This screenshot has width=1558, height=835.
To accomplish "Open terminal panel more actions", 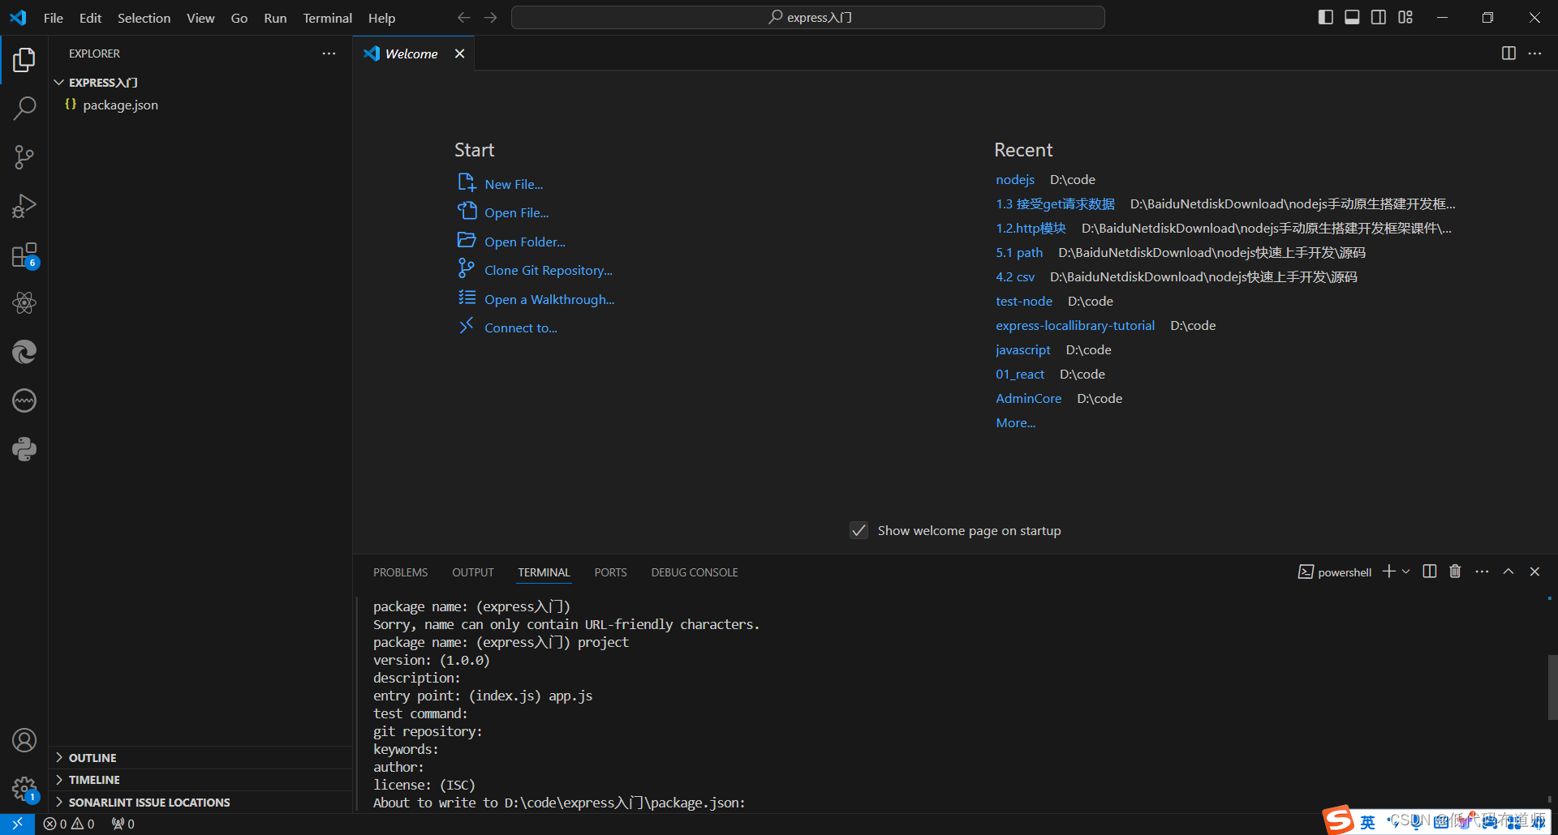I will [1482, 572].
